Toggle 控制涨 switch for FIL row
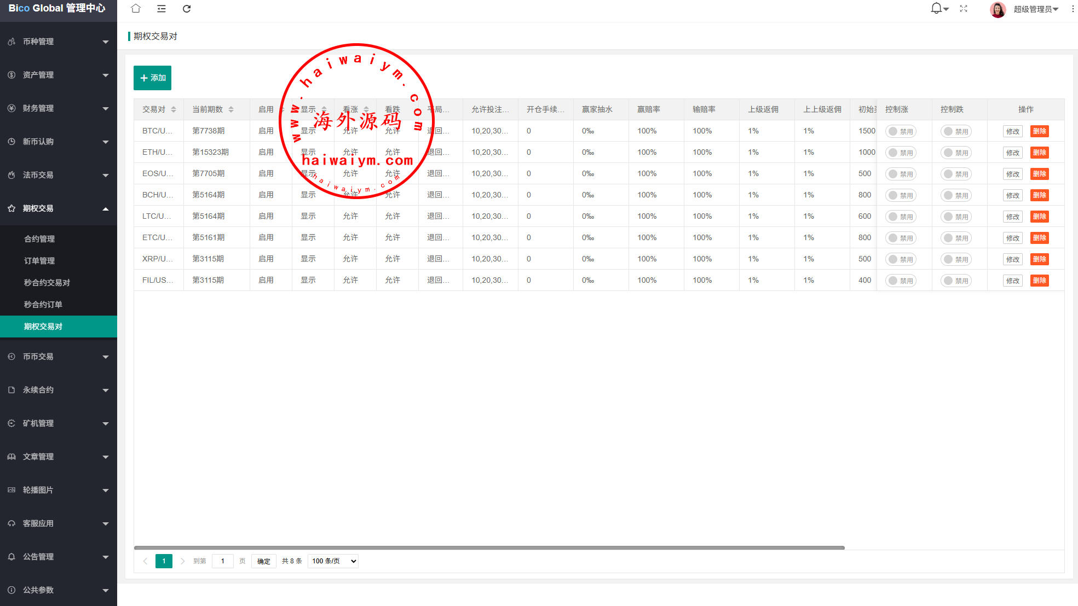Screen dimensions: 1078x606 tap(900, 281)
